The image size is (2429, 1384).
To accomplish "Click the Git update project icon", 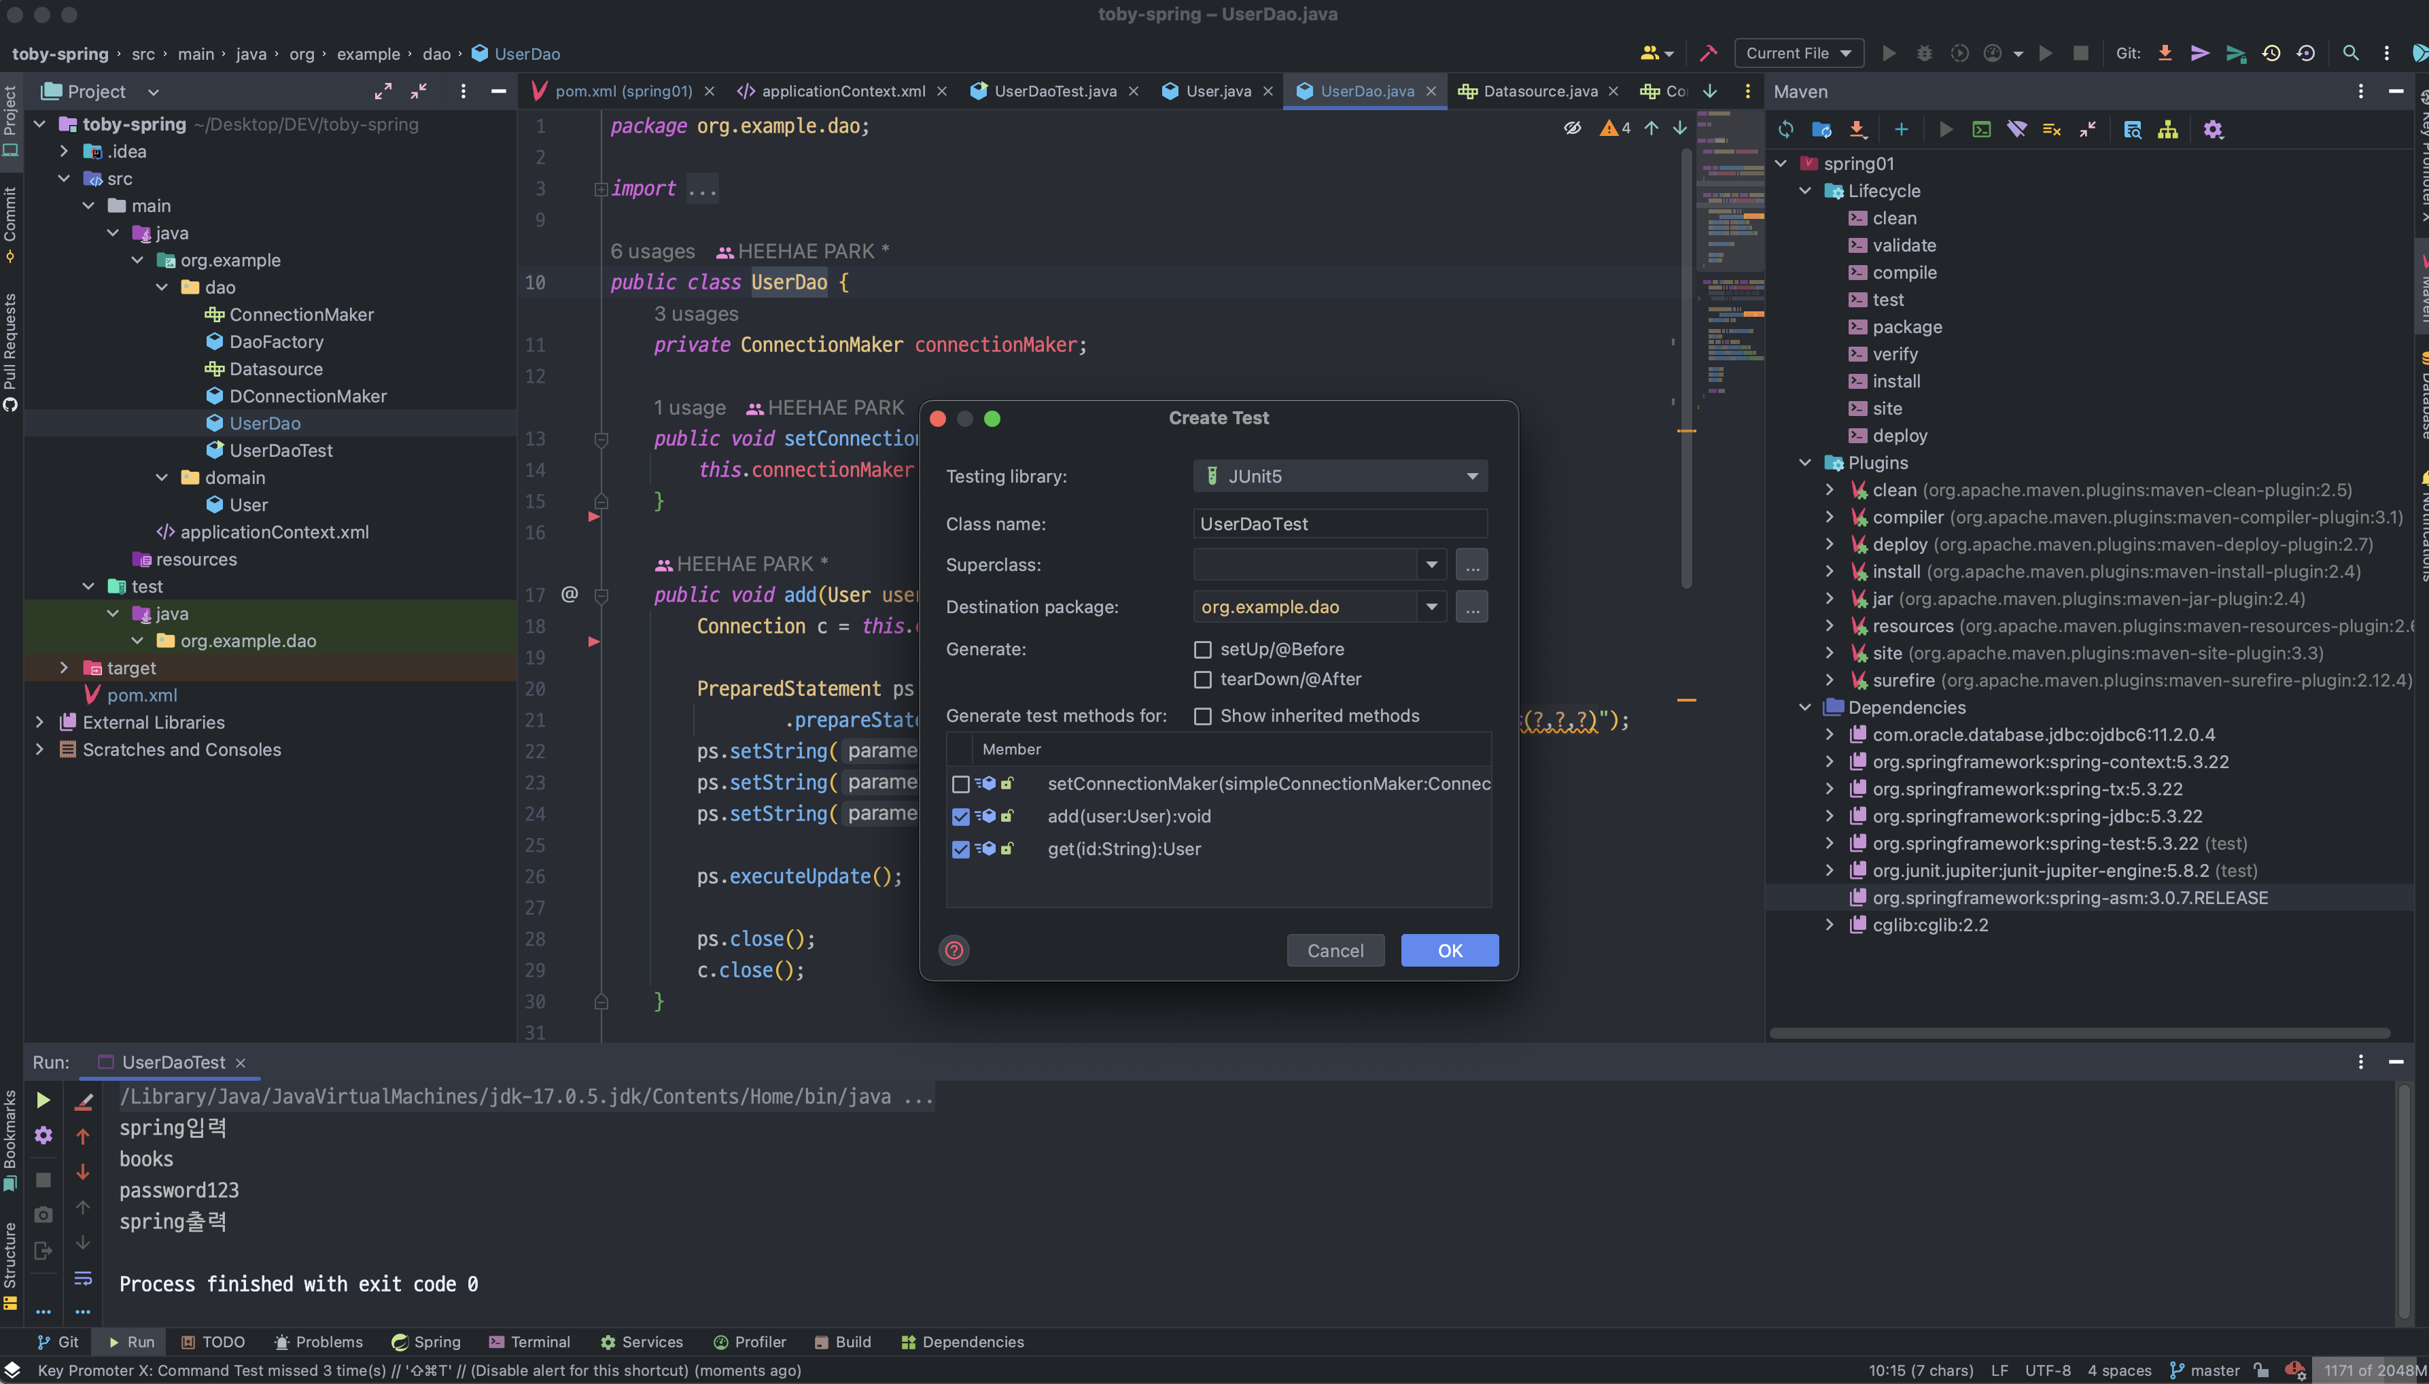I will click(2165, 53).
